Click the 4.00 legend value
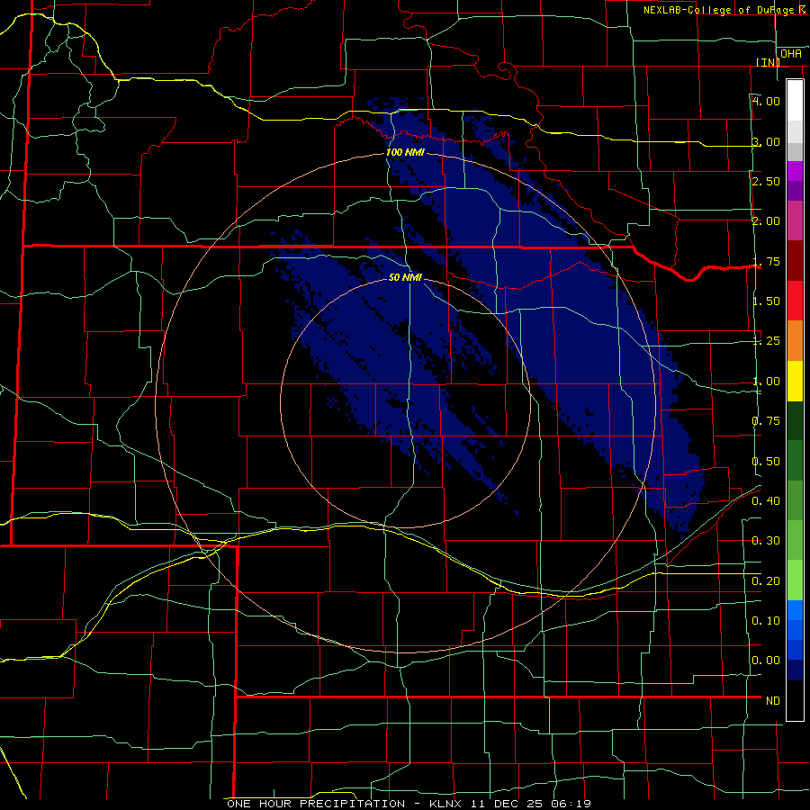810x810 pixels. click(766, 101)
